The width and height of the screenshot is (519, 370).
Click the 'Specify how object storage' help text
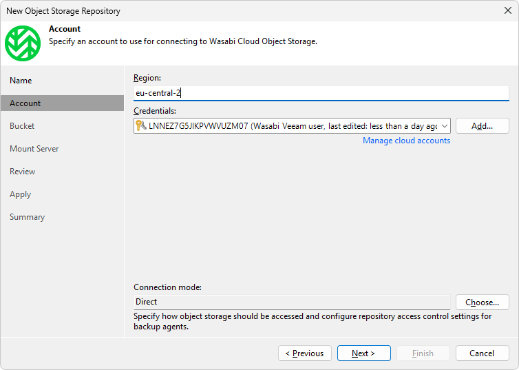tap(313, 321)
